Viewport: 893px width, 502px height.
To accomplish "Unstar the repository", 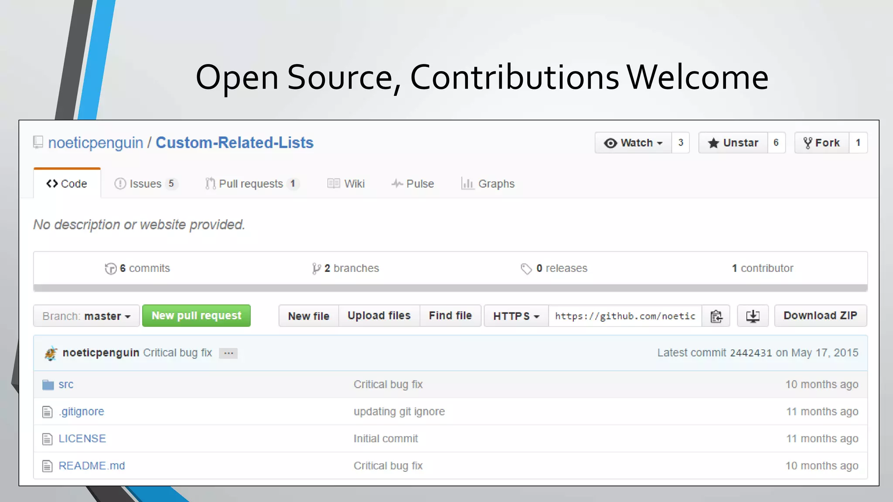I will (733, 143).
